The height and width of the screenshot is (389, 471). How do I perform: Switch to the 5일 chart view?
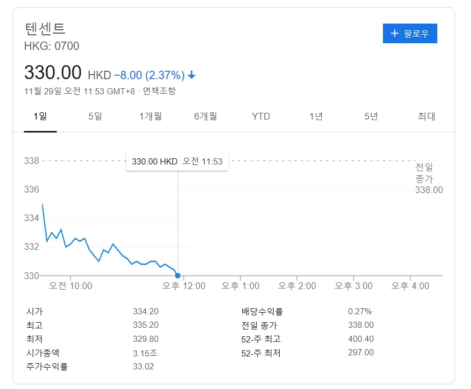[94, 116]
